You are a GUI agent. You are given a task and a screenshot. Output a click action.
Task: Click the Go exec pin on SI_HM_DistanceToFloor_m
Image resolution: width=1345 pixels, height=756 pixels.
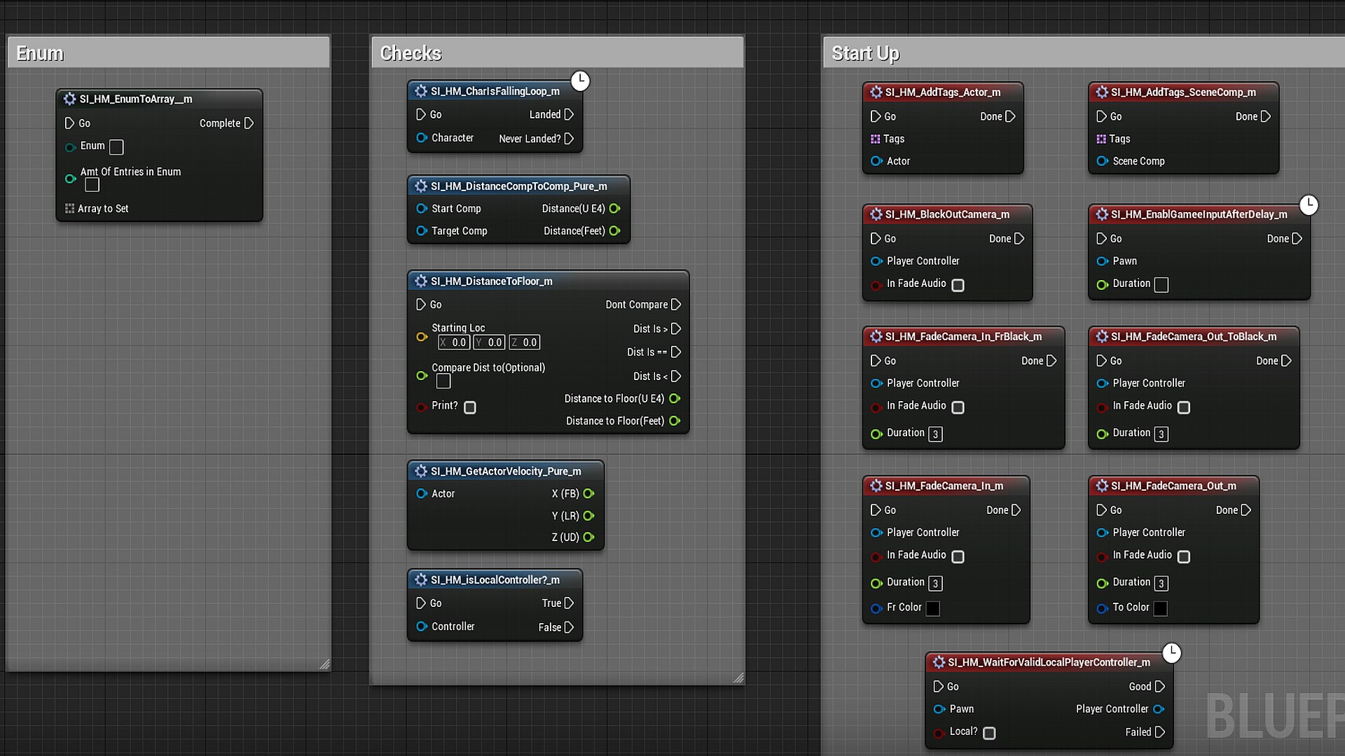tap(421, 304)
